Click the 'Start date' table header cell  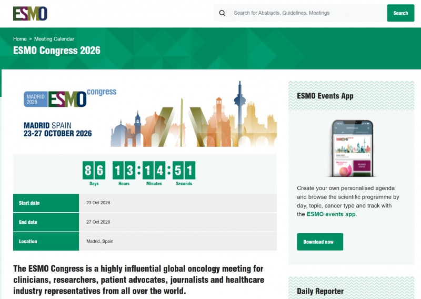(x=46, y=203)
